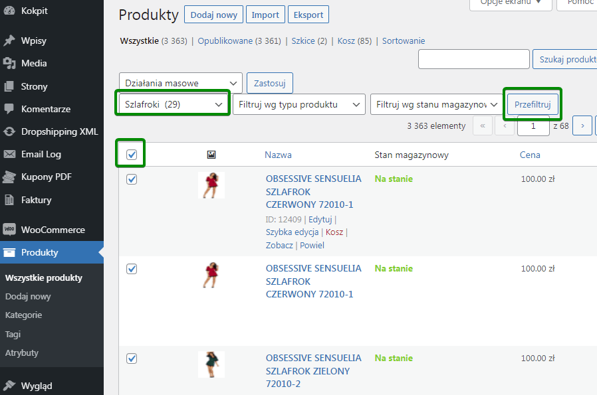The image size is (597, 395).
Task: Open OBSESSIVE SENSUELIA SZLAFROK ZIELONY 72010-2 title
Action: coord(313,370)
